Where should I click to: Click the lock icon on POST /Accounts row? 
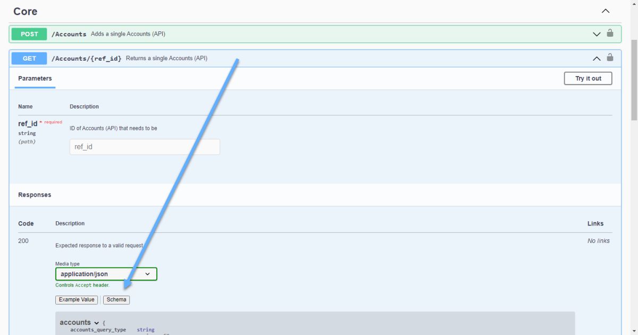[x=610, y=33]
